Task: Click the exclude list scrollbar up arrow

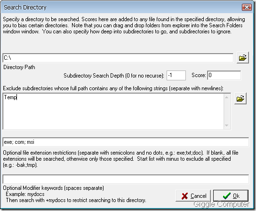Action: coord(227,97)
